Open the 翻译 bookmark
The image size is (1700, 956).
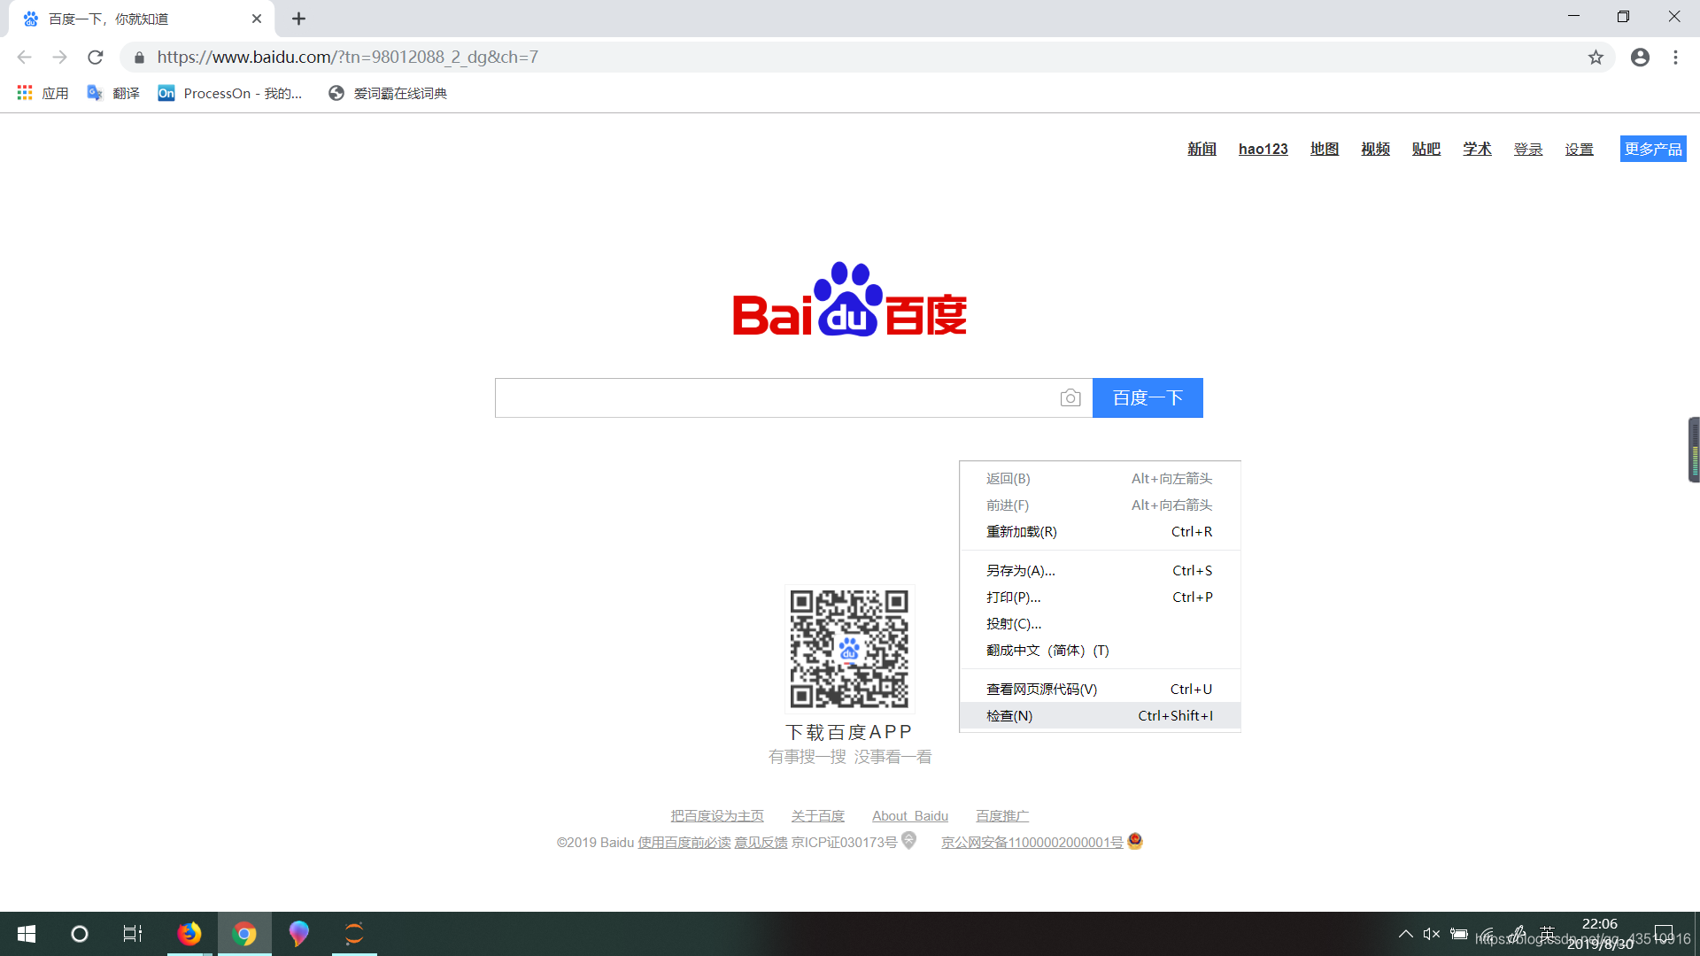click(113, 93)
